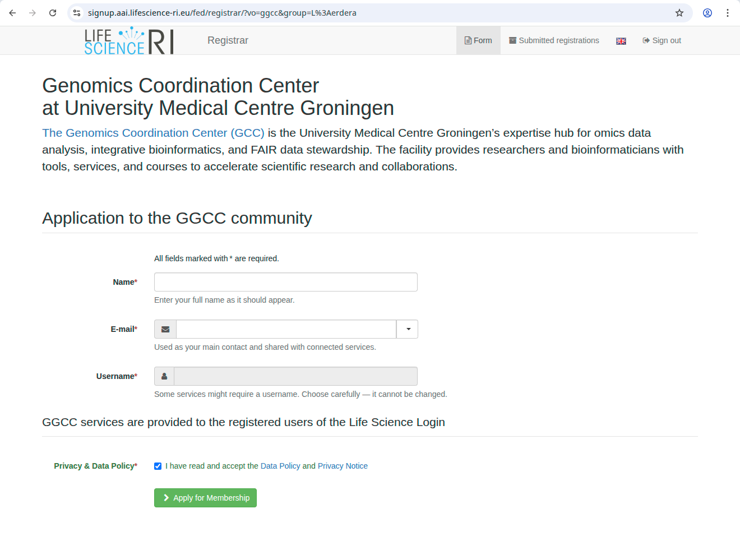Screen dimensions: 740x541
Task: Focus the Name input field
Action: 285,282
